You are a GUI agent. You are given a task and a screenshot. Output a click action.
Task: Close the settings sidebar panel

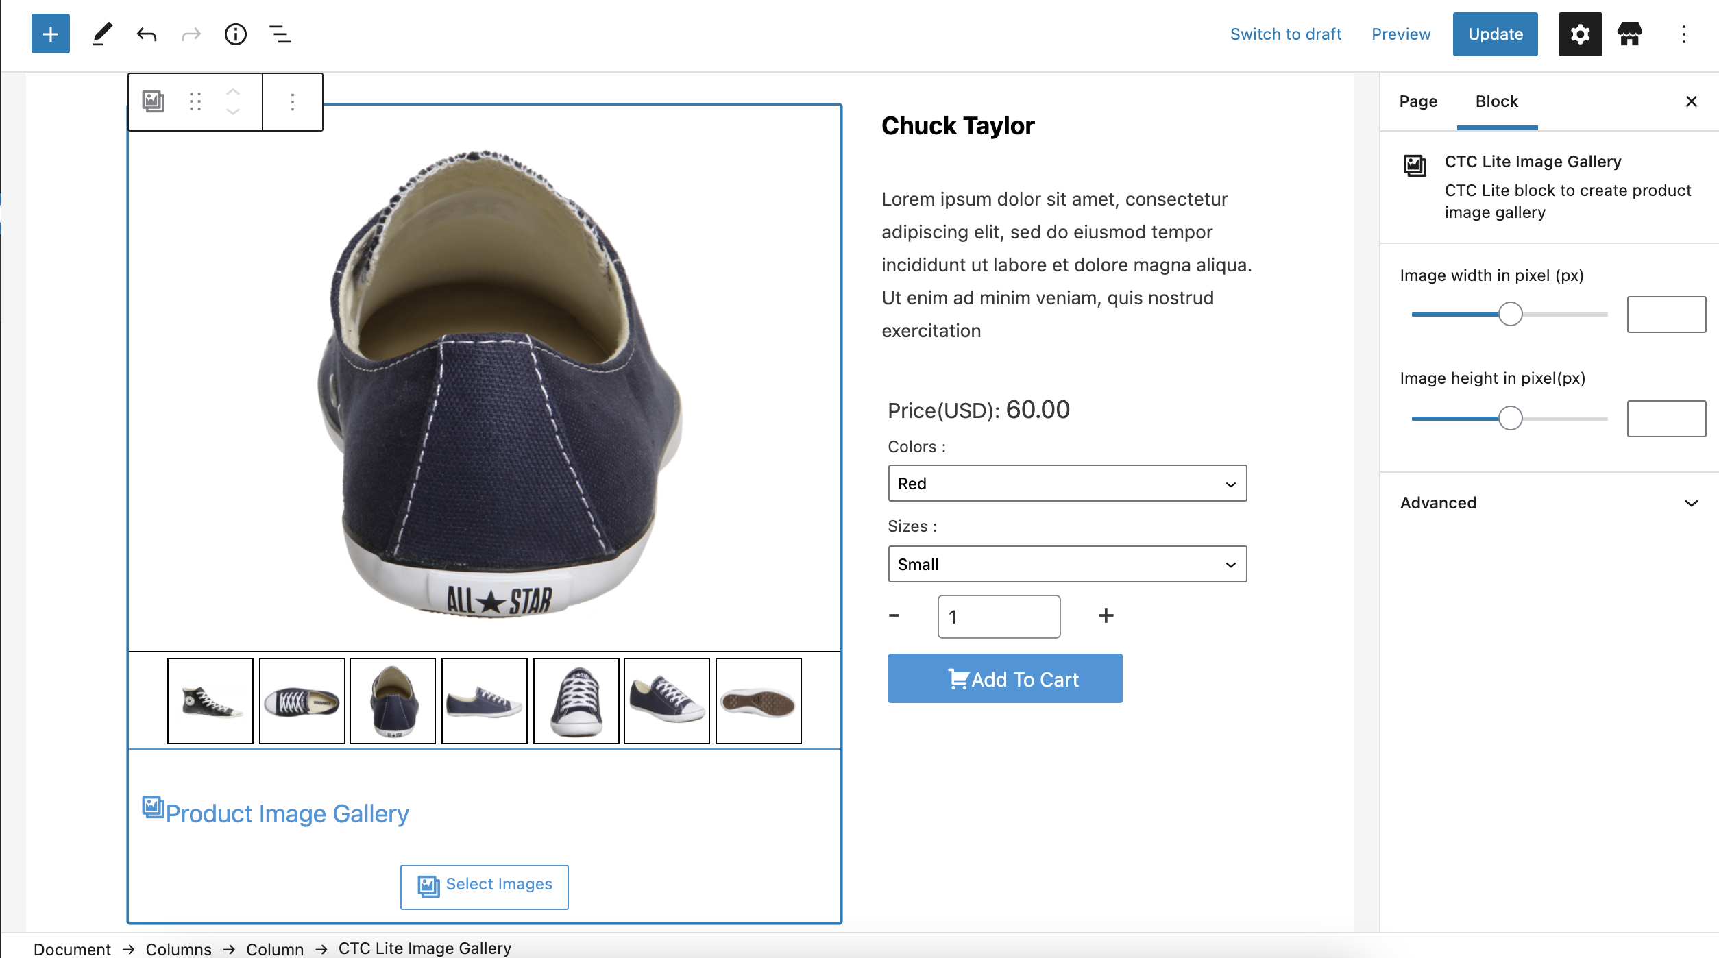(1691, 101)
